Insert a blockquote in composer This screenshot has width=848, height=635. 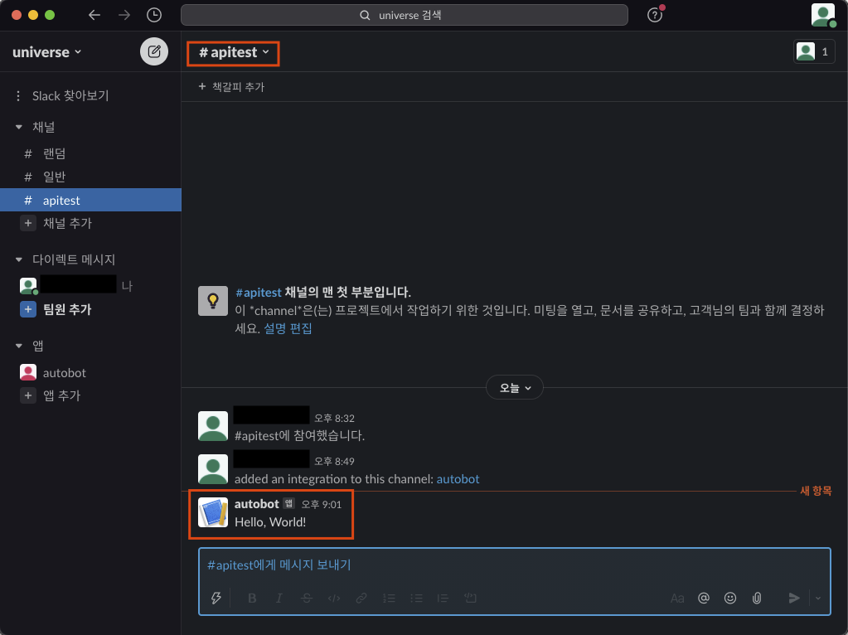pyautogui.click(x=443, y=598)
